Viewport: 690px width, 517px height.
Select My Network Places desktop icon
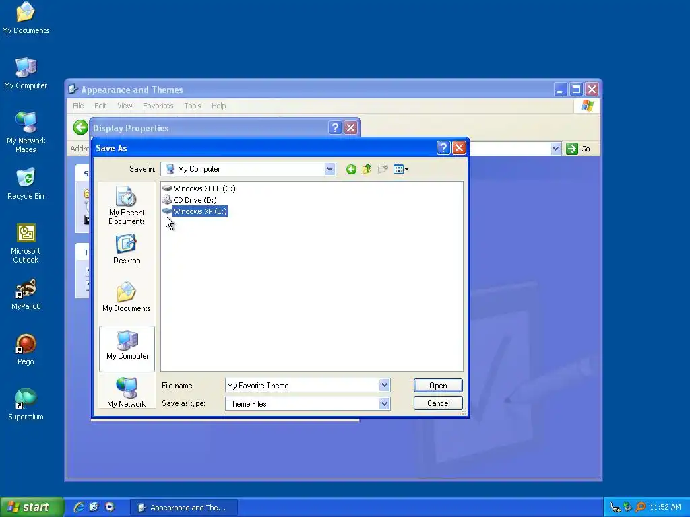(26, 133)
